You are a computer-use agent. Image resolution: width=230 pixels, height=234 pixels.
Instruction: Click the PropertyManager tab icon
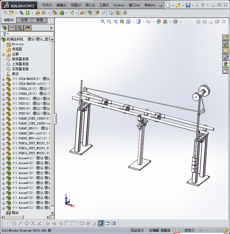pyautogui.click(x=12, y=28)
